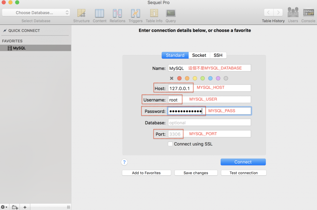This screenshot has width=317, height=210.
Task: Open the Relations view icon
Action: click(117, 13)
